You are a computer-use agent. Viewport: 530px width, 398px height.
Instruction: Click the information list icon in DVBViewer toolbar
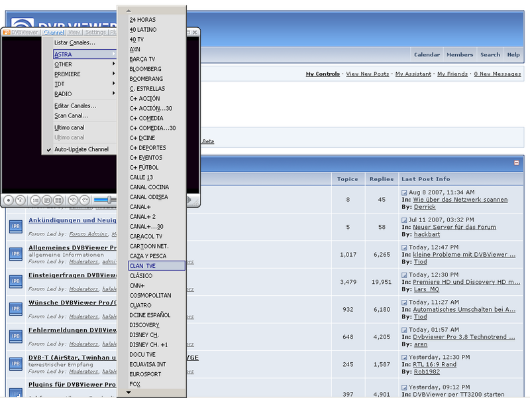coord(36,200)
